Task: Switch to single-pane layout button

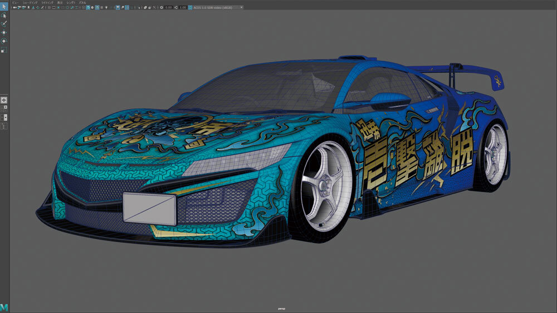Action: pyautogui.click(x=4, y=99)
